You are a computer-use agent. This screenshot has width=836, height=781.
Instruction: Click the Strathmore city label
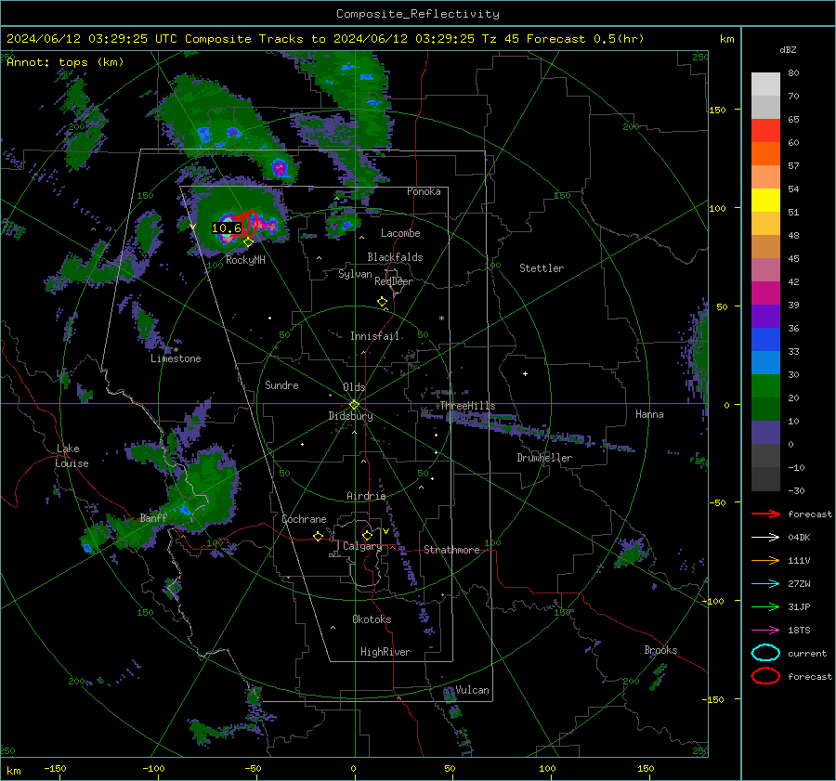[x=452, y=550]
